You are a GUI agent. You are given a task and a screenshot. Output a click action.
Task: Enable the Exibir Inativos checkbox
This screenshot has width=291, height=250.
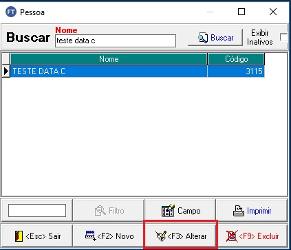click(x=283, y=37)
